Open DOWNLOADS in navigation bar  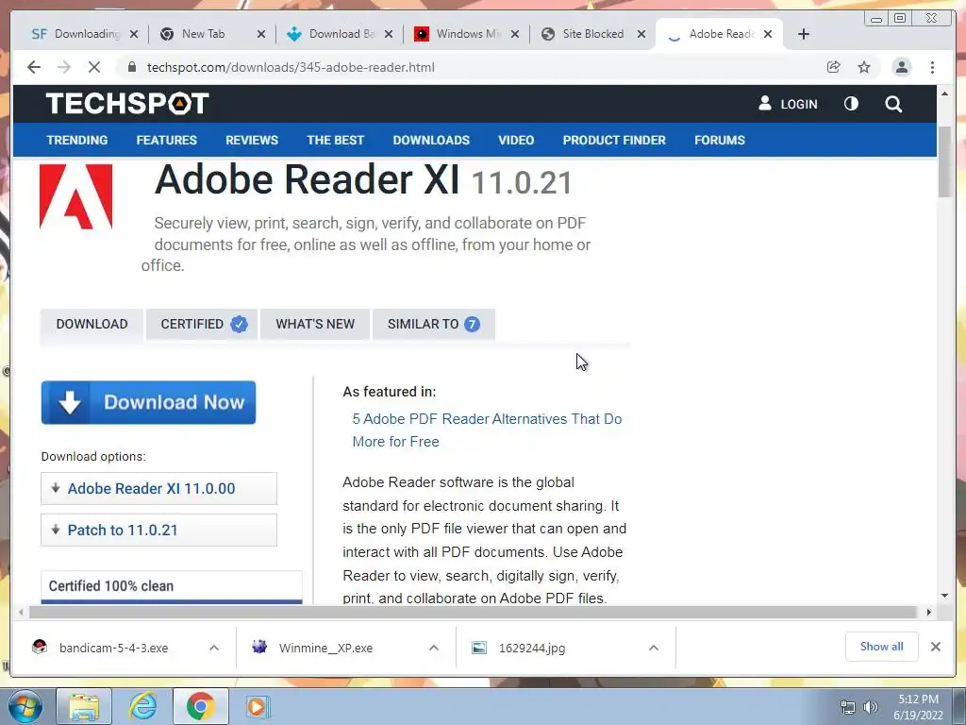pyautogui.click(x=431, y=140)
